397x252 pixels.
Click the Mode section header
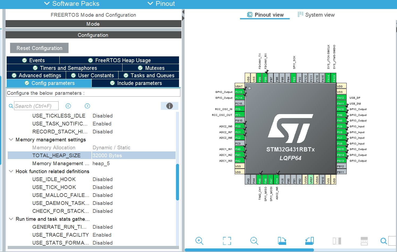tap(93, 24)
